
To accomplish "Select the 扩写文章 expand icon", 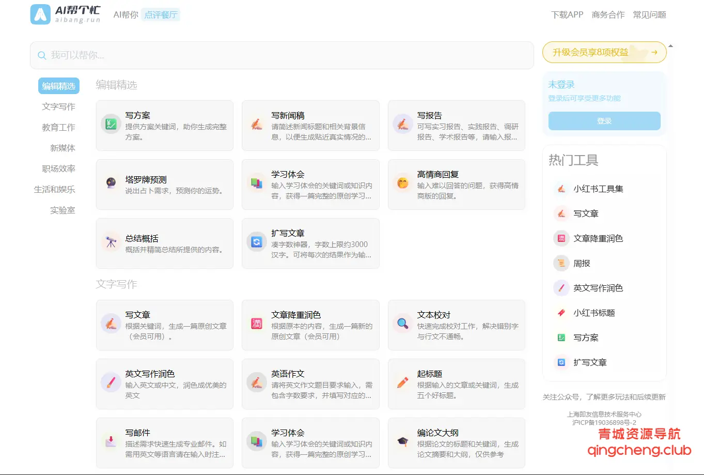I will point(257,242).
